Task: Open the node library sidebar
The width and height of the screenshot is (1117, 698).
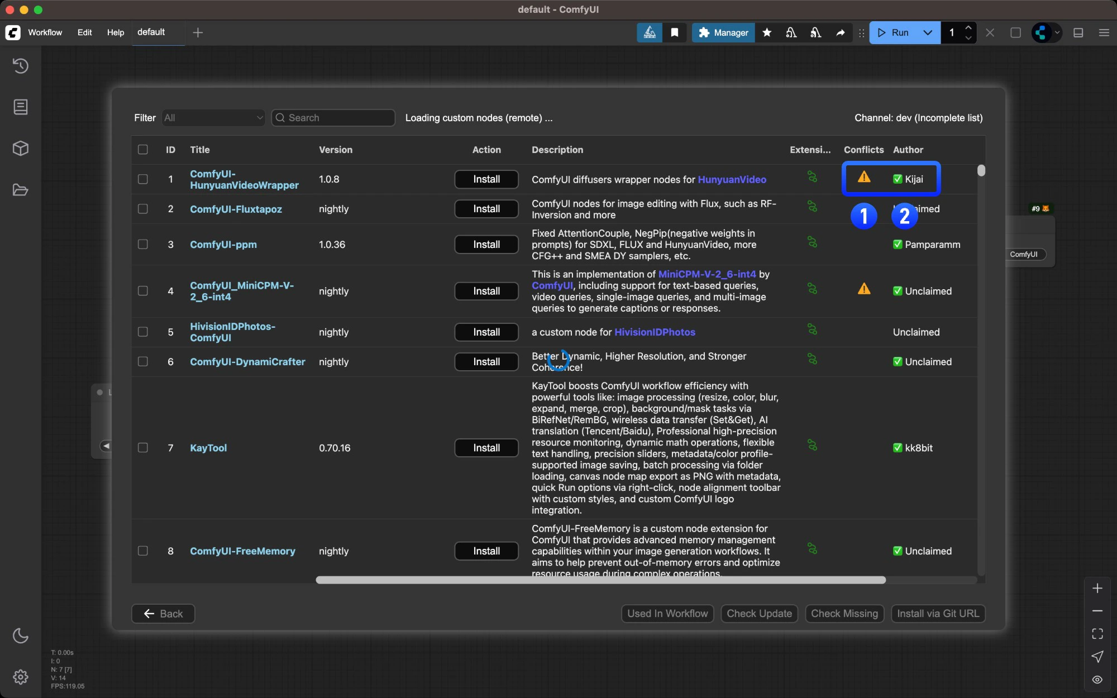Action: coord(21,107)
